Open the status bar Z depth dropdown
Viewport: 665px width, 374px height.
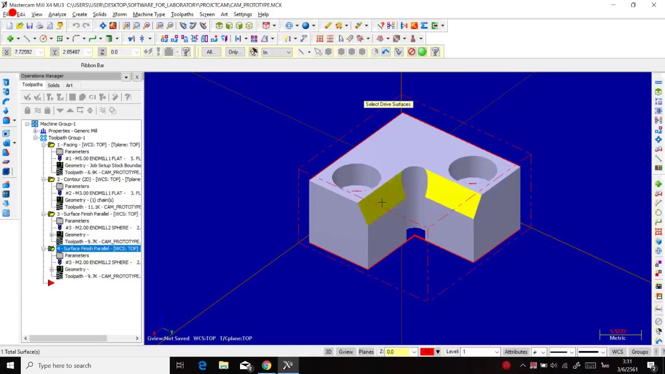coord(414,352)
